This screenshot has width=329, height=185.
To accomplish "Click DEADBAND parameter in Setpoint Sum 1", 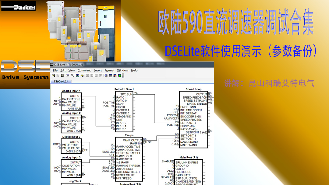I will click(x=123, y=117).
